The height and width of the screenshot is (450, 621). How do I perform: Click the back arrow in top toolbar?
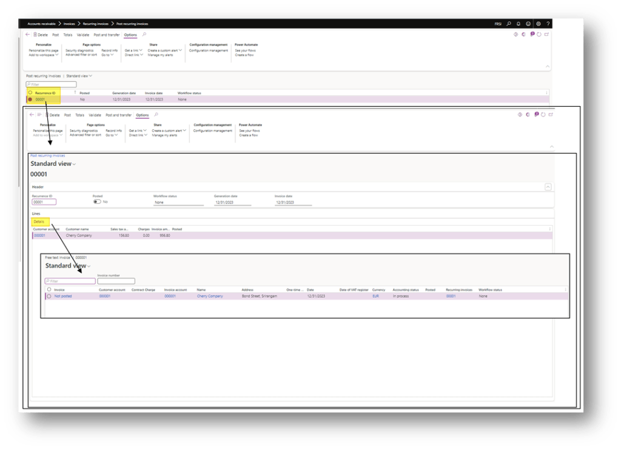point(28,35)
